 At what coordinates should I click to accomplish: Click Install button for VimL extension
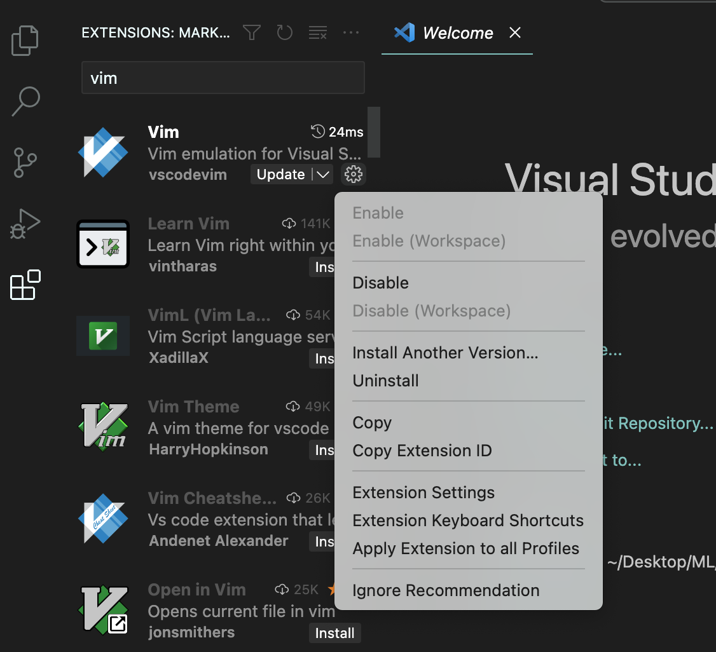322,358
